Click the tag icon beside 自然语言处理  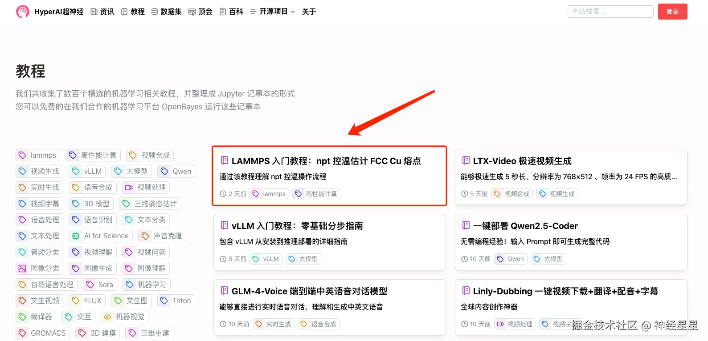pos(22,285)
